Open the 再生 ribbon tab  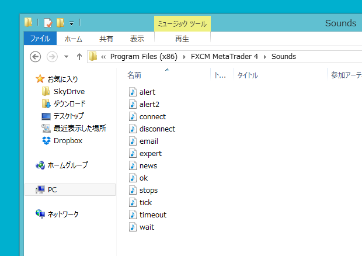182,39
